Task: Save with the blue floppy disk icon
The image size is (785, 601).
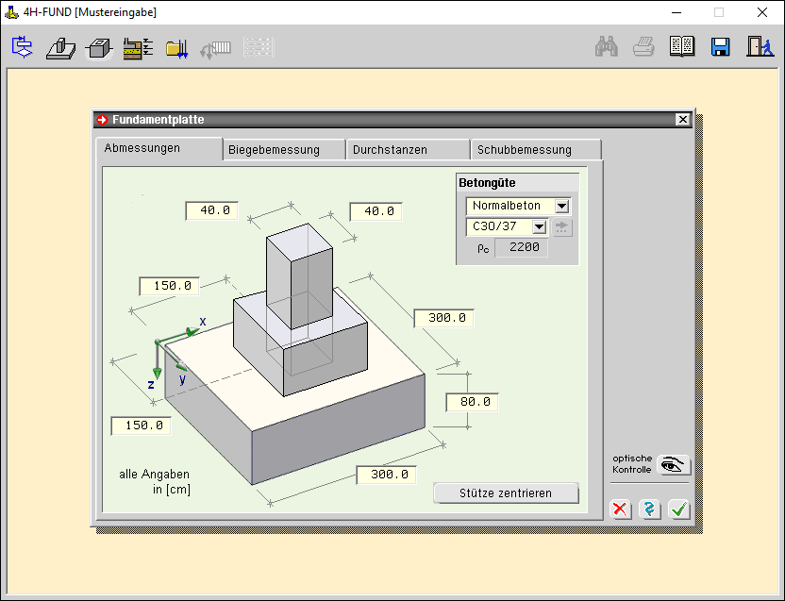Action: tap(721, 47)
